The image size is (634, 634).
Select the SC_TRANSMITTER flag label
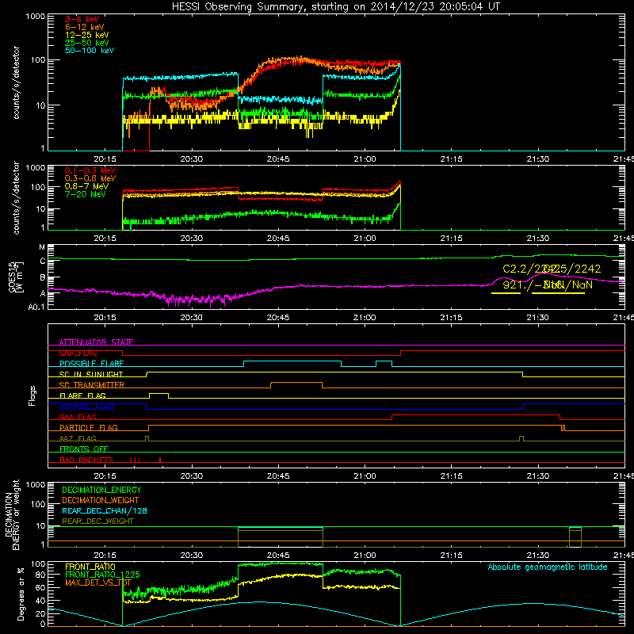(91, 385)
